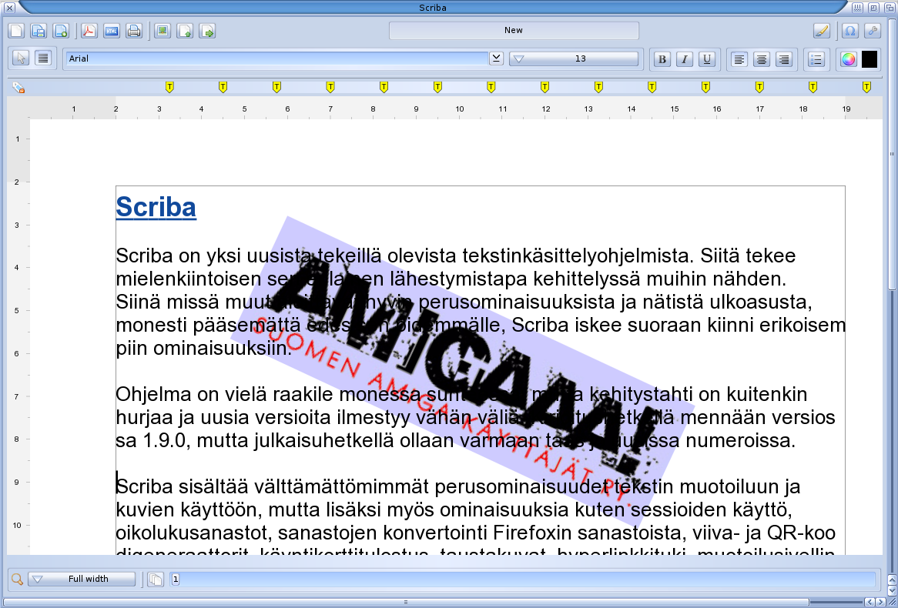The image size is (898, 608).
Task: Click the window iconify gadget in the title bar
Action: pyautogui.click(x=857, y=8)
